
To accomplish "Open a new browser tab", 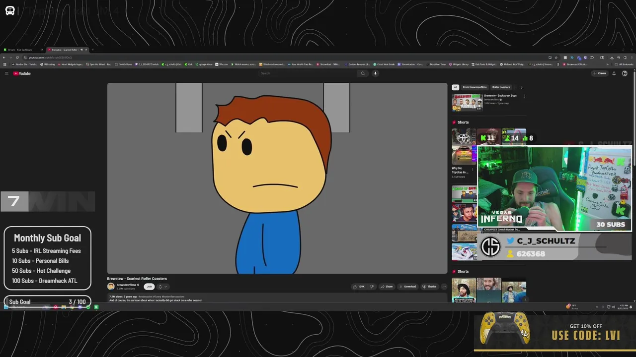I will (x=92, y=50).
